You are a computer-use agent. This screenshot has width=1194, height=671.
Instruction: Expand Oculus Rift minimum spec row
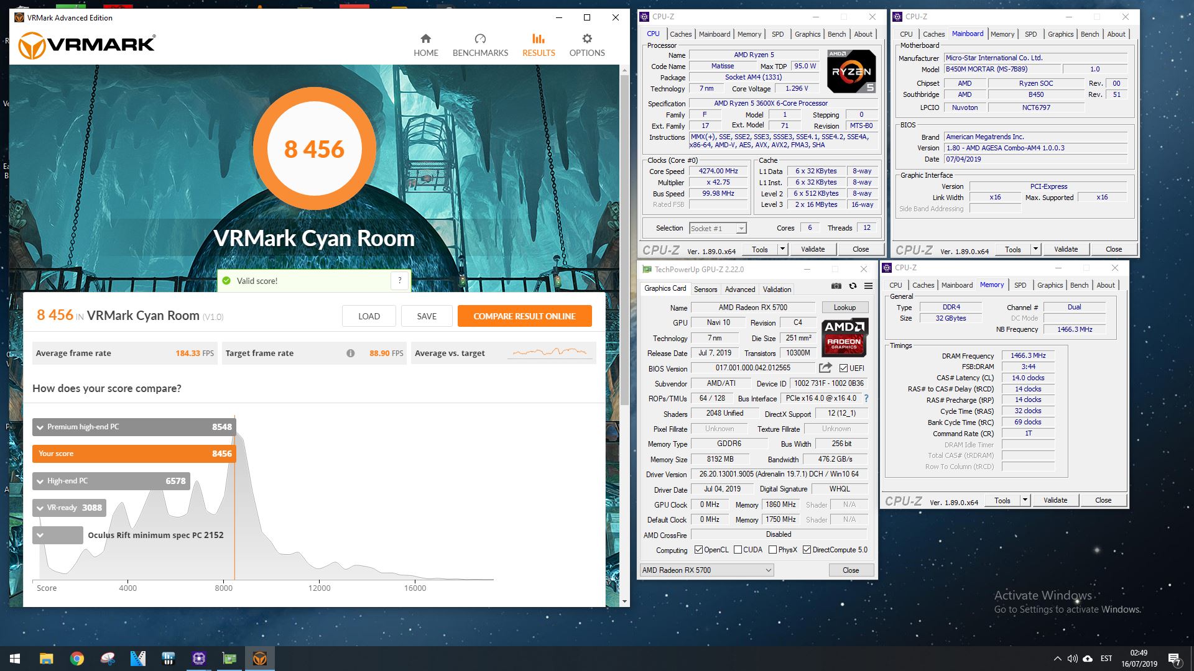(x=40, y=535)
